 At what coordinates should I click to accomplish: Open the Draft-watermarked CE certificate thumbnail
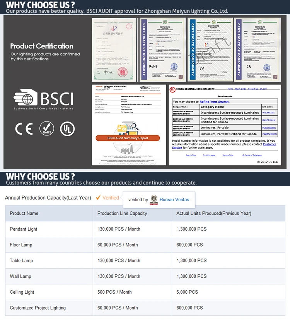210,50
